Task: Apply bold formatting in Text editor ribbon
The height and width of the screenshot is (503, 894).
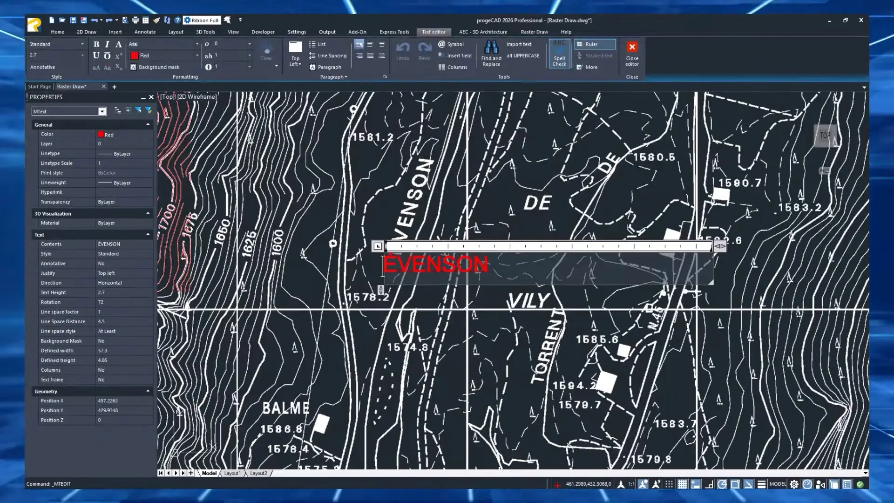Action: pyautogui.click(x=96, y=44)
